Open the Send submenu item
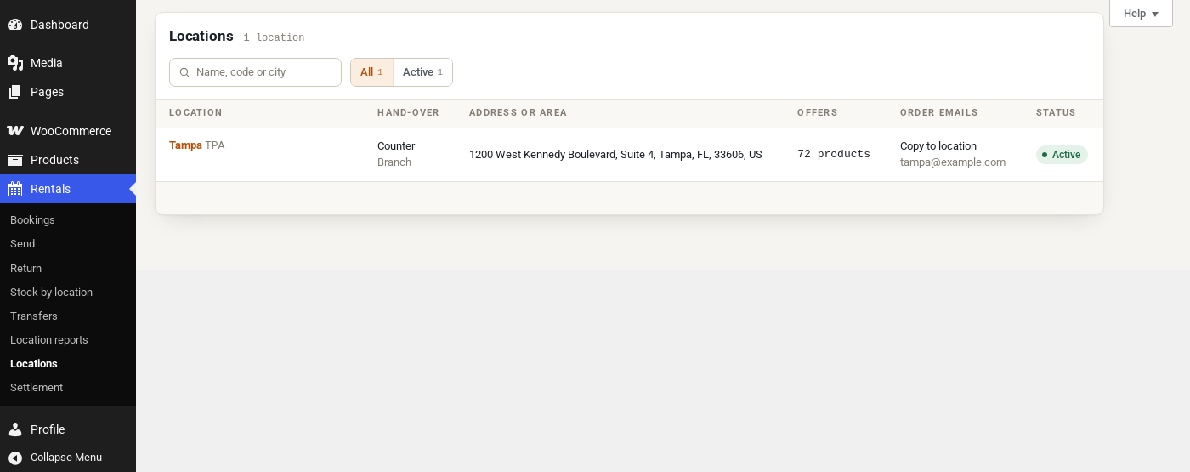This screenshot has width=1190, height=472. click(x=22, y=243)
